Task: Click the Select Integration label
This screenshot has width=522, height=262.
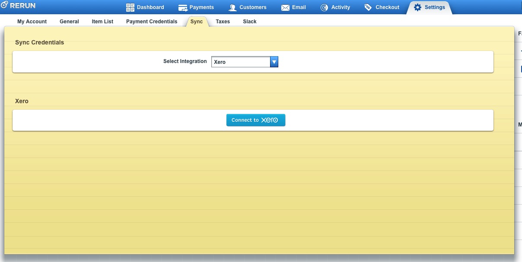Action: [185, 61]
